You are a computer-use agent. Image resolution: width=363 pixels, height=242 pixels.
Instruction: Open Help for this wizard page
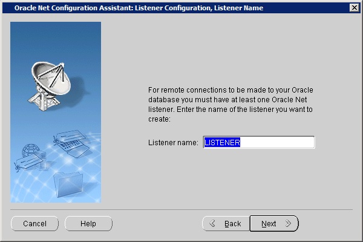point(88,223)
